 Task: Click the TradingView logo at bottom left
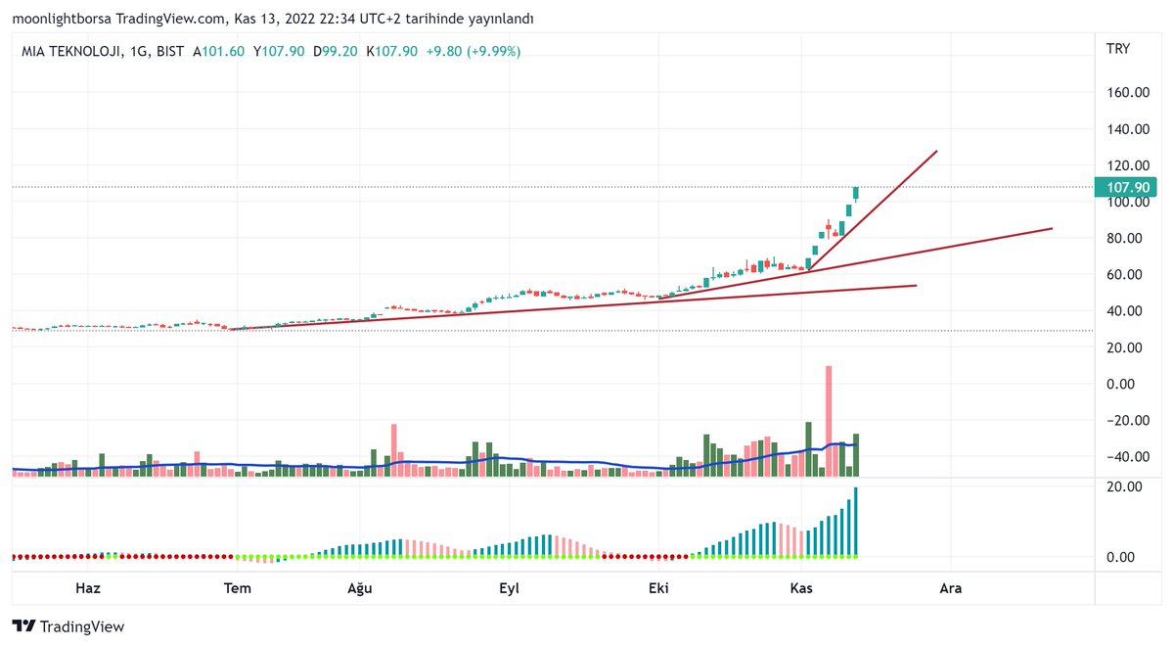click(68, 626)
